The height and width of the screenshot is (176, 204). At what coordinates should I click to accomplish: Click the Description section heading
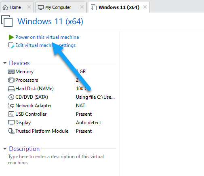pos(24,149)
